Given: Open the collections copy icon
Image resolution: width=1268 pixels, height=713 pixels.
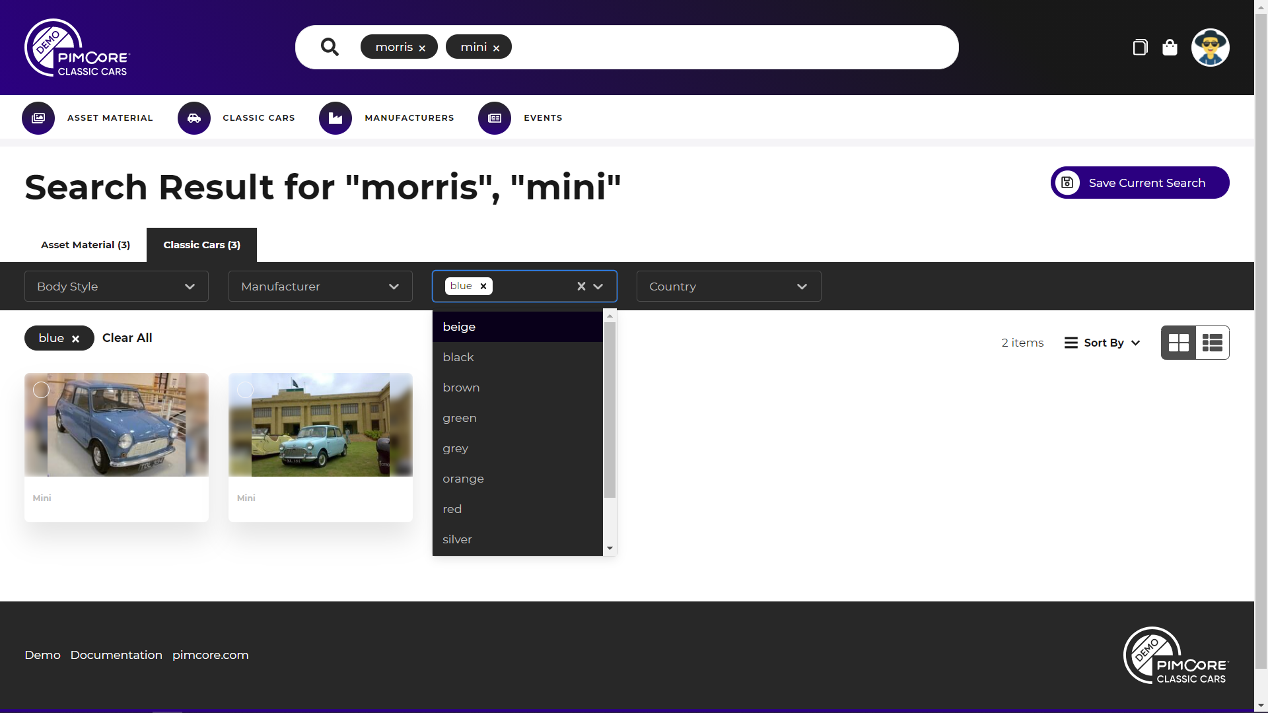Looking at the screenshot, I should pyautogui.click(x=1140, y=47).
